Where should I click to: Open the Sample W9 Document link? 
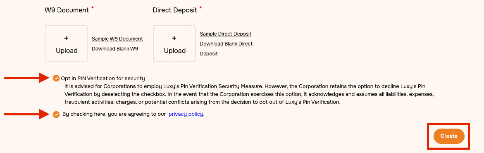point(117,39)
